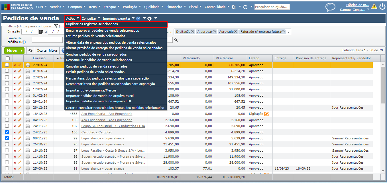
Task: Click the Pesquisar na ajuda search field
Action: (272, 7)
